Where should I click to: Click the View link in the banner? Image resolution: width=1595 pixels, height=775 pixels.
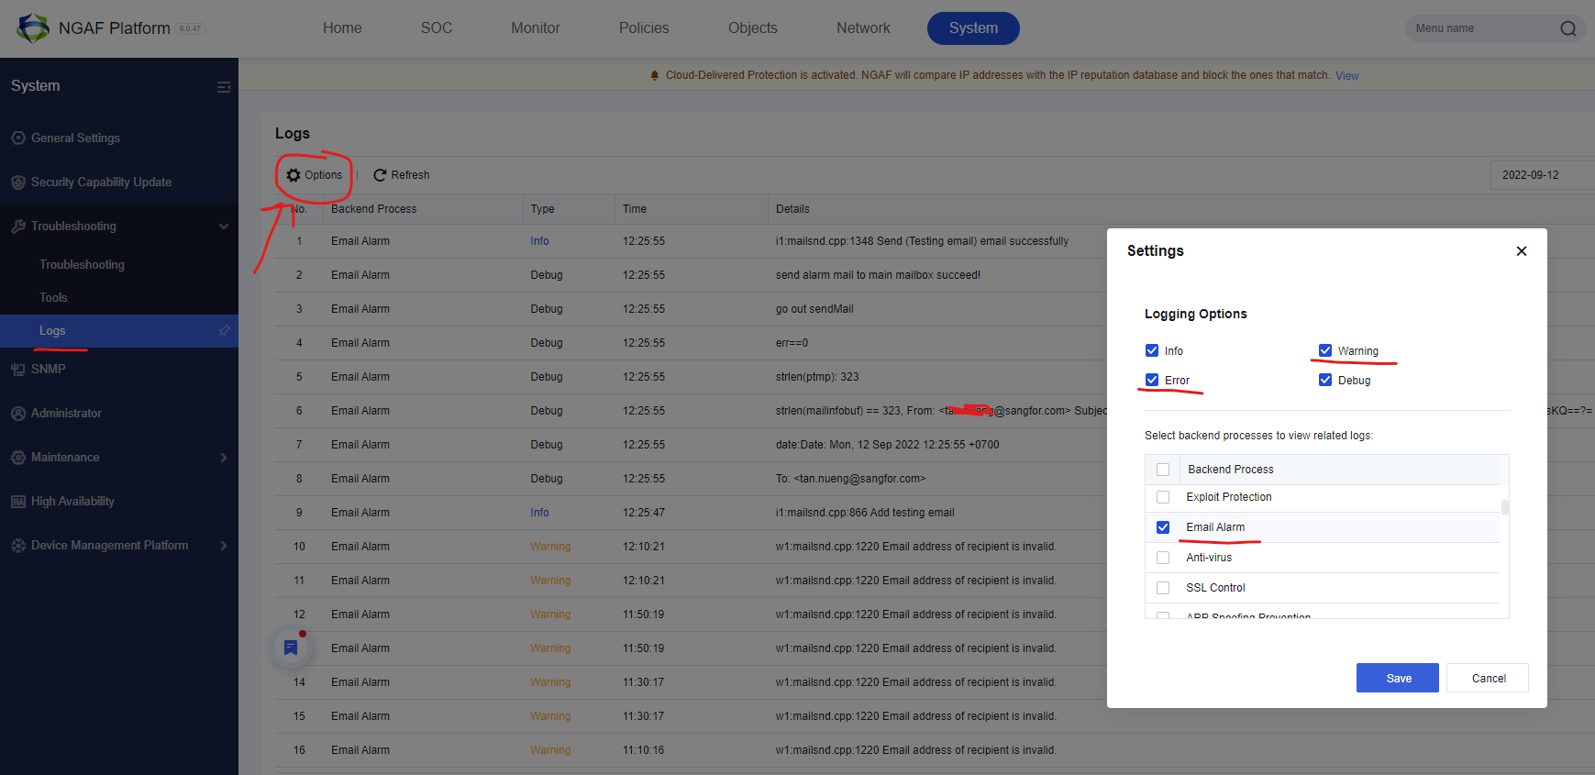tap(1347, 76)
